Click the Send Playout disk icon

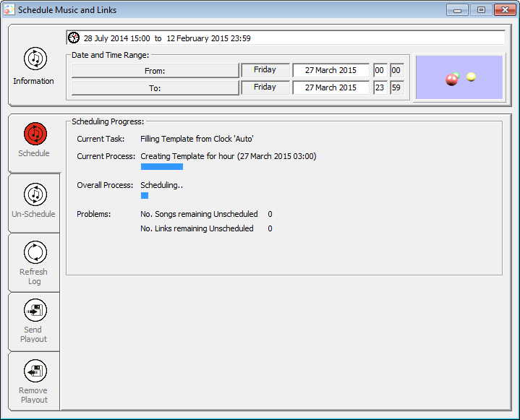coord(35,310)
